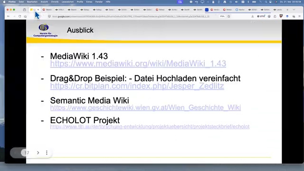The height and width of the screenshot is (171, 304).
Task: Reload the current page
Action: [x=20, y=17]
